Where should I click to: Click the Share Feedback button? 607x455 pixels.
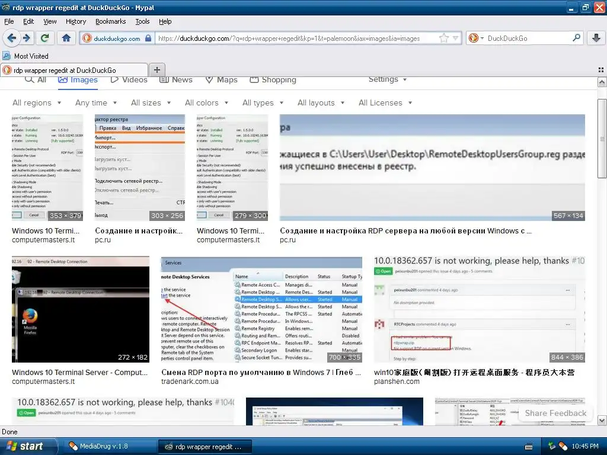555,413
